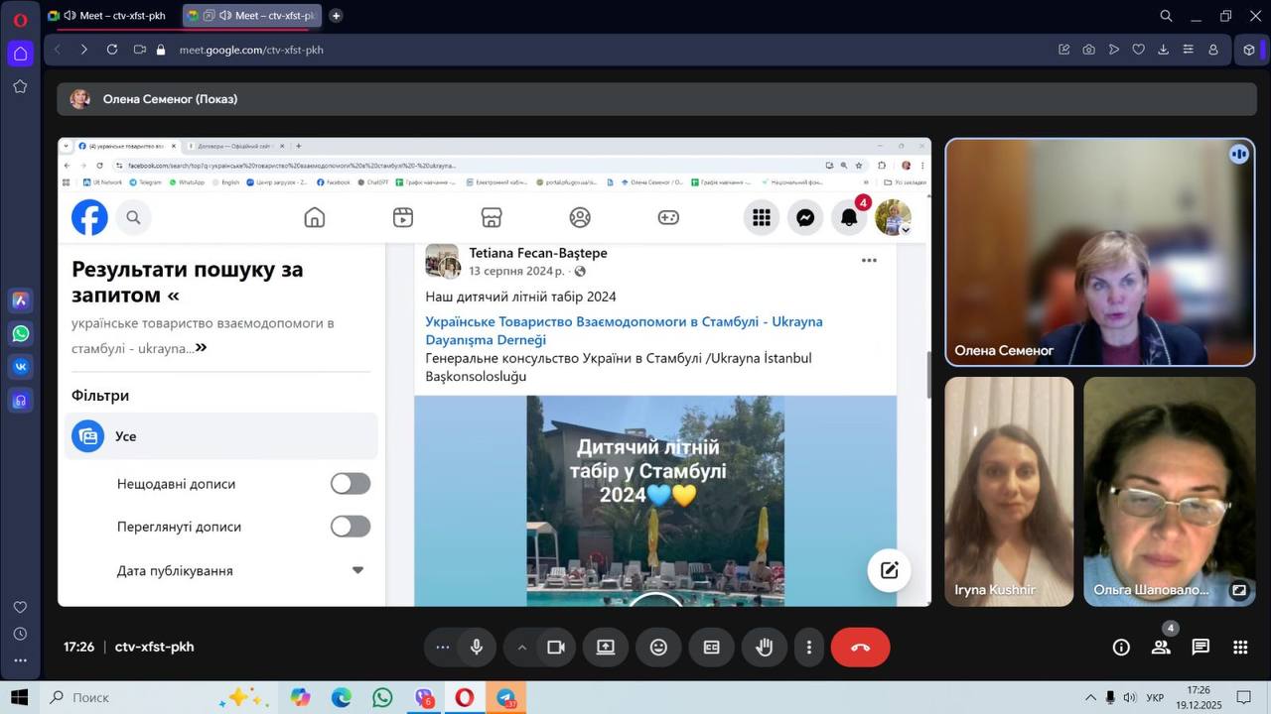Expand video options arrow beside camera
1271x714 pixels.
[521, 648]
